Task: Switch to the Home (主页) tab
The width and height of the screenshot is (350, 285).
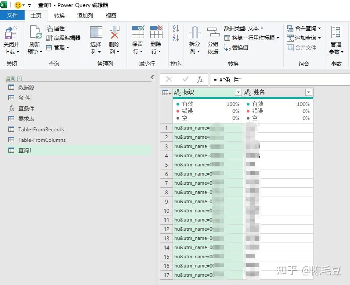Action: [x=36, y=15]
